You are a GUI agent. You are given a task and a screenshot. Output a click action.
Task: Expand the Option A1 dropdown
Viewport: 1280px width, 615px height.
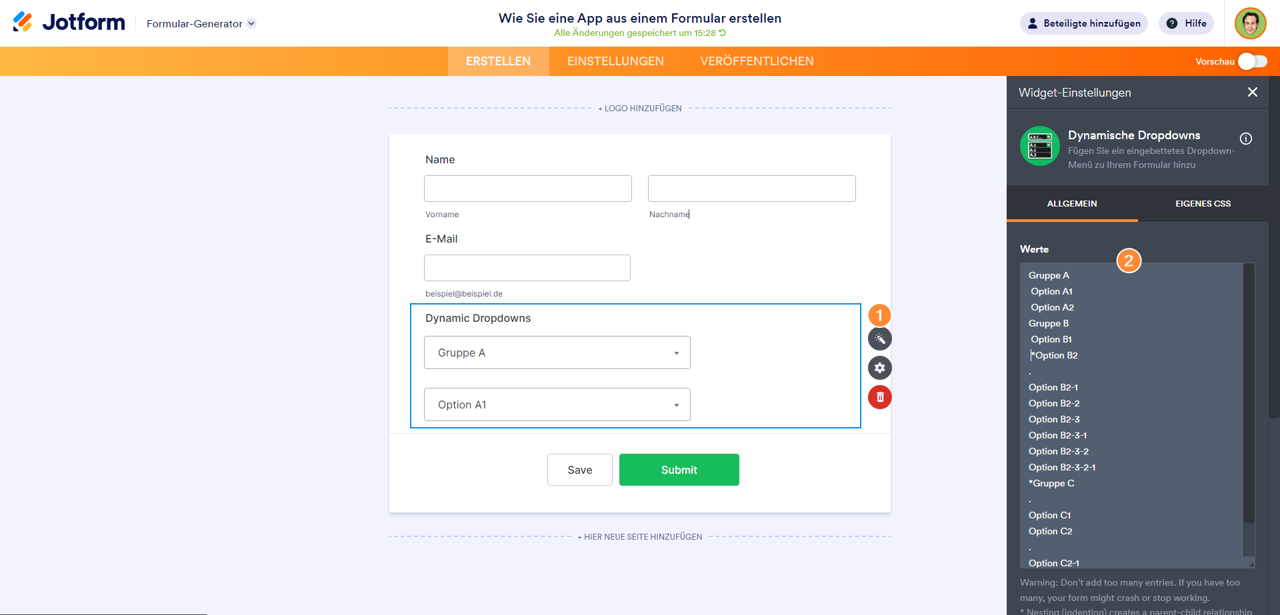557,404
